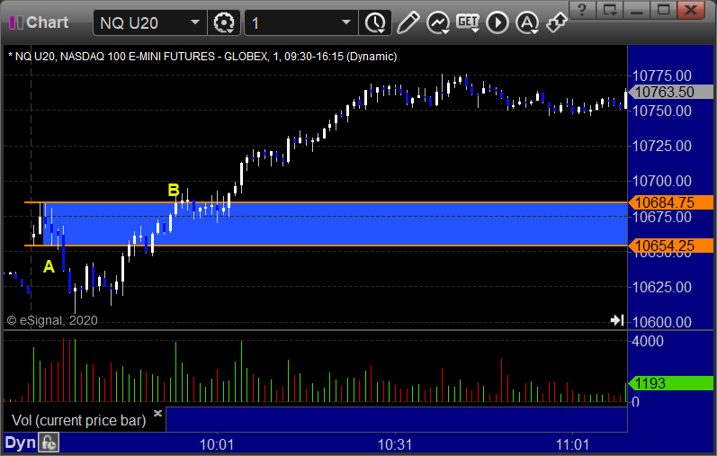The image size is (717, 456).
Task: Click the help question mark button
Action: tap(582, 10)
